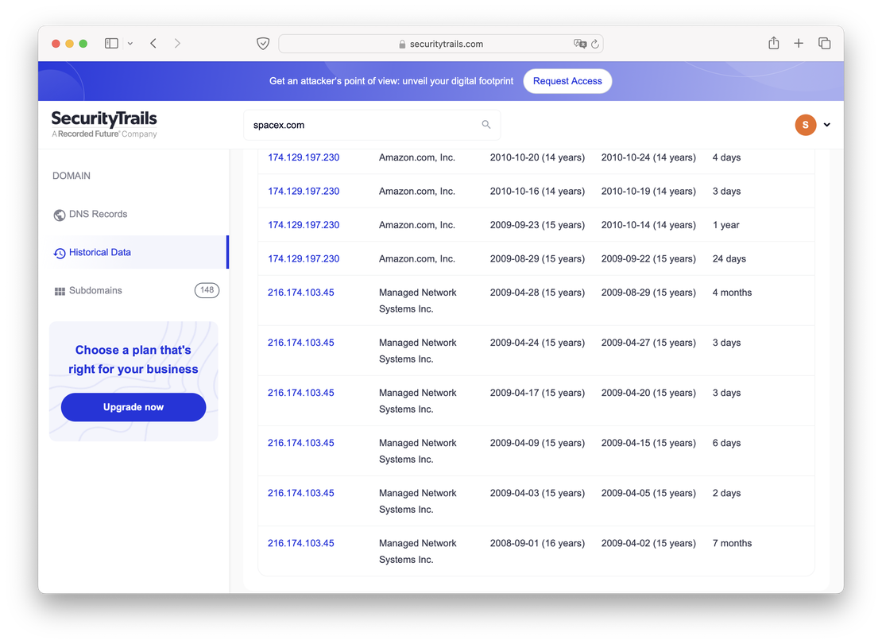Click the Subdomains grid icon
Viewport: 882px width, 644px height.
tap(60, 290)
